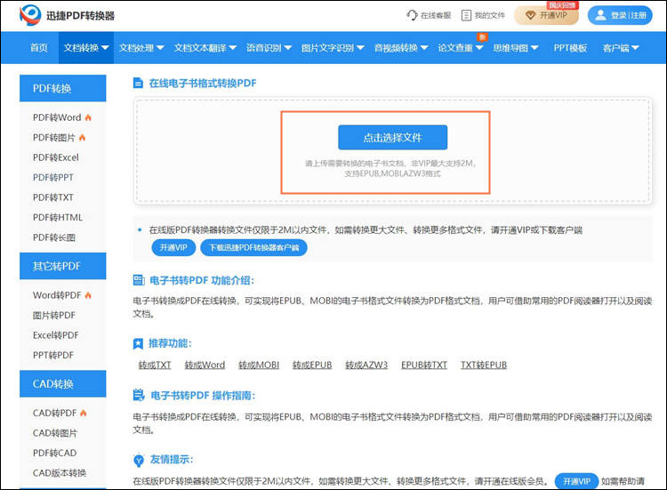This screenshot has width=667, height=490.
Task: Open CAD转图片 in the sidebar
Action: (55, 433)
